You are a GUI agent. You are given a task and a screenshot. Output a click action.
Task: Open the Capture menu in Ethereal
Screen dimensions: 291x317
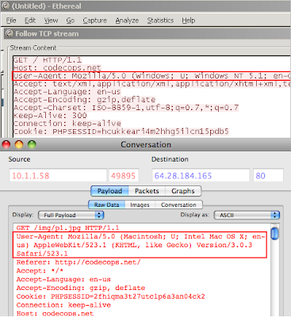(95, 21)
